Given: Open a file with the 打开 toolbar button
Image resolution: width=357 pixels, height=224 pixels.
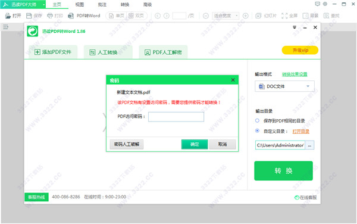Looking at the screenshot, I should (x=13, y=15).
